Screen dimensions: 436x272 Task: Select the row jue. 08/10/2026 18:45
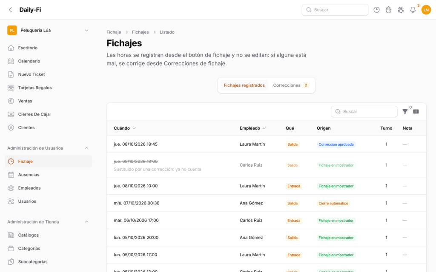266,144
